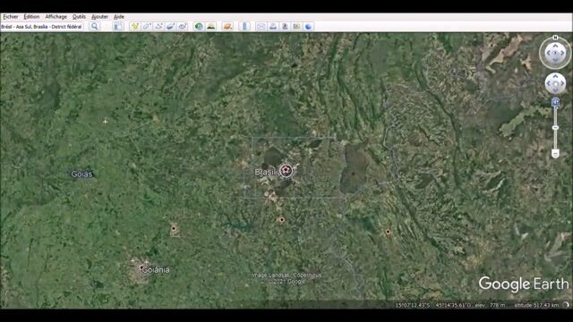Expand the Ajouter menu
This screenshot has width=573, height=322.
(99, 17)
